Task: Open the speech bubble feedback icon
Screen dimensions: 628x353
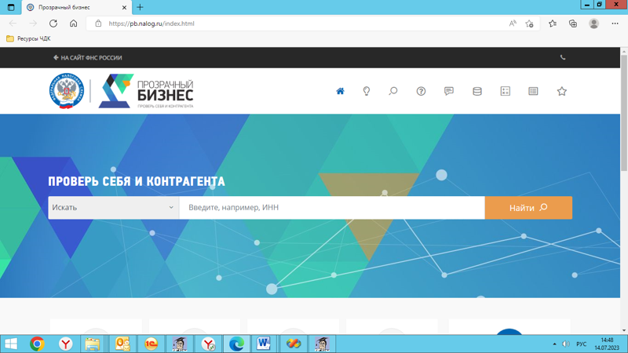Action: pos(449,91)
